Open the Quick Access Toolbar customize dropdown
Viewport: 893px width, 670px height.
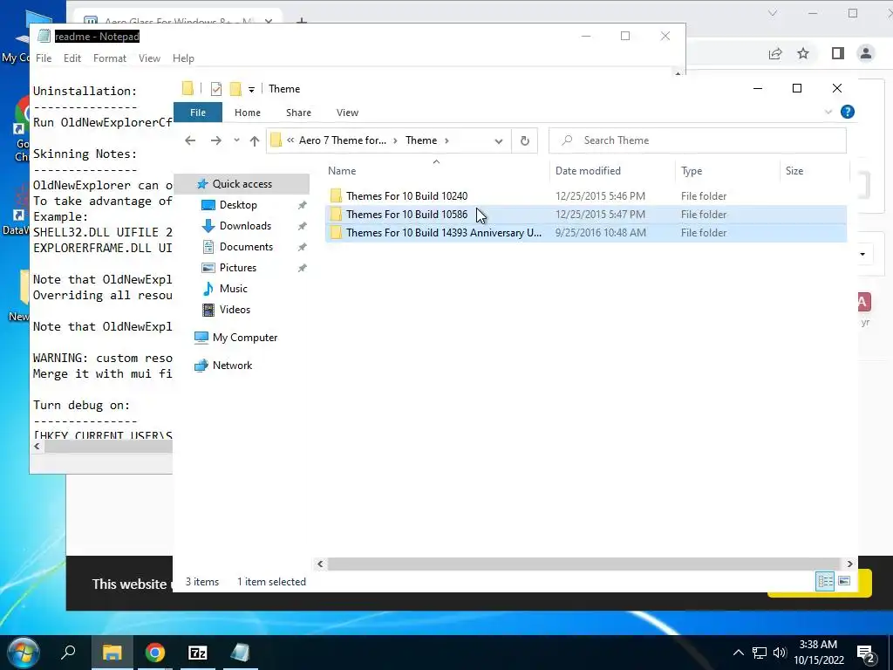click(251, 90)
